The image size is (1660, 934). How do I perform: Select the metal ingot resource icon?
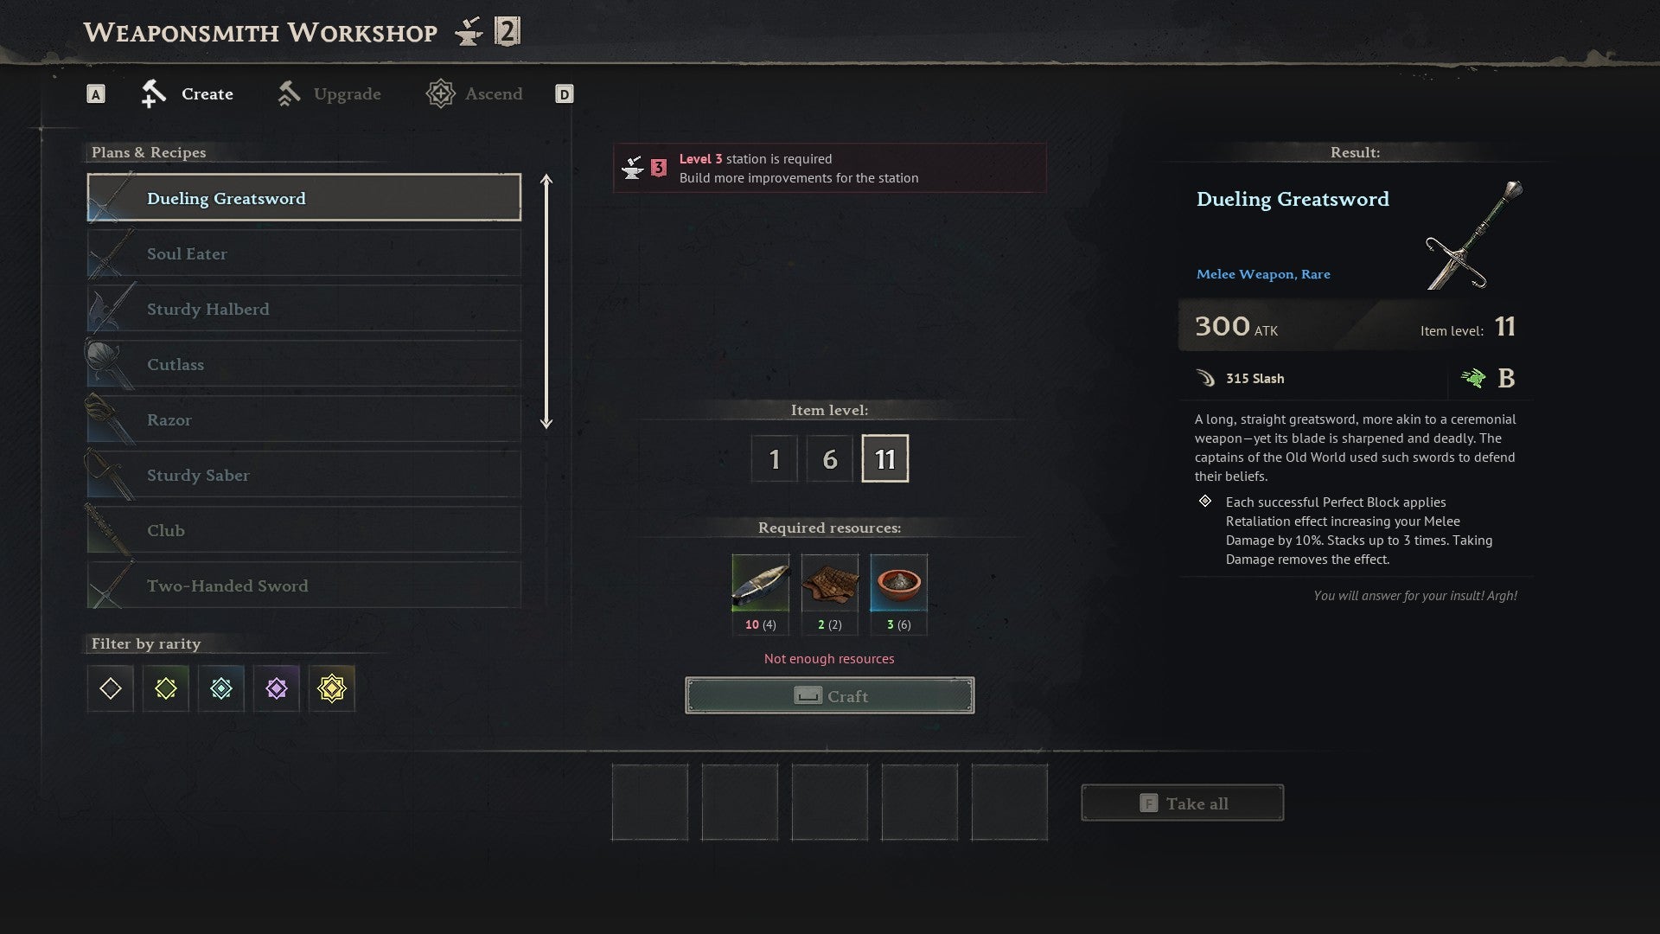coord(761,584)
